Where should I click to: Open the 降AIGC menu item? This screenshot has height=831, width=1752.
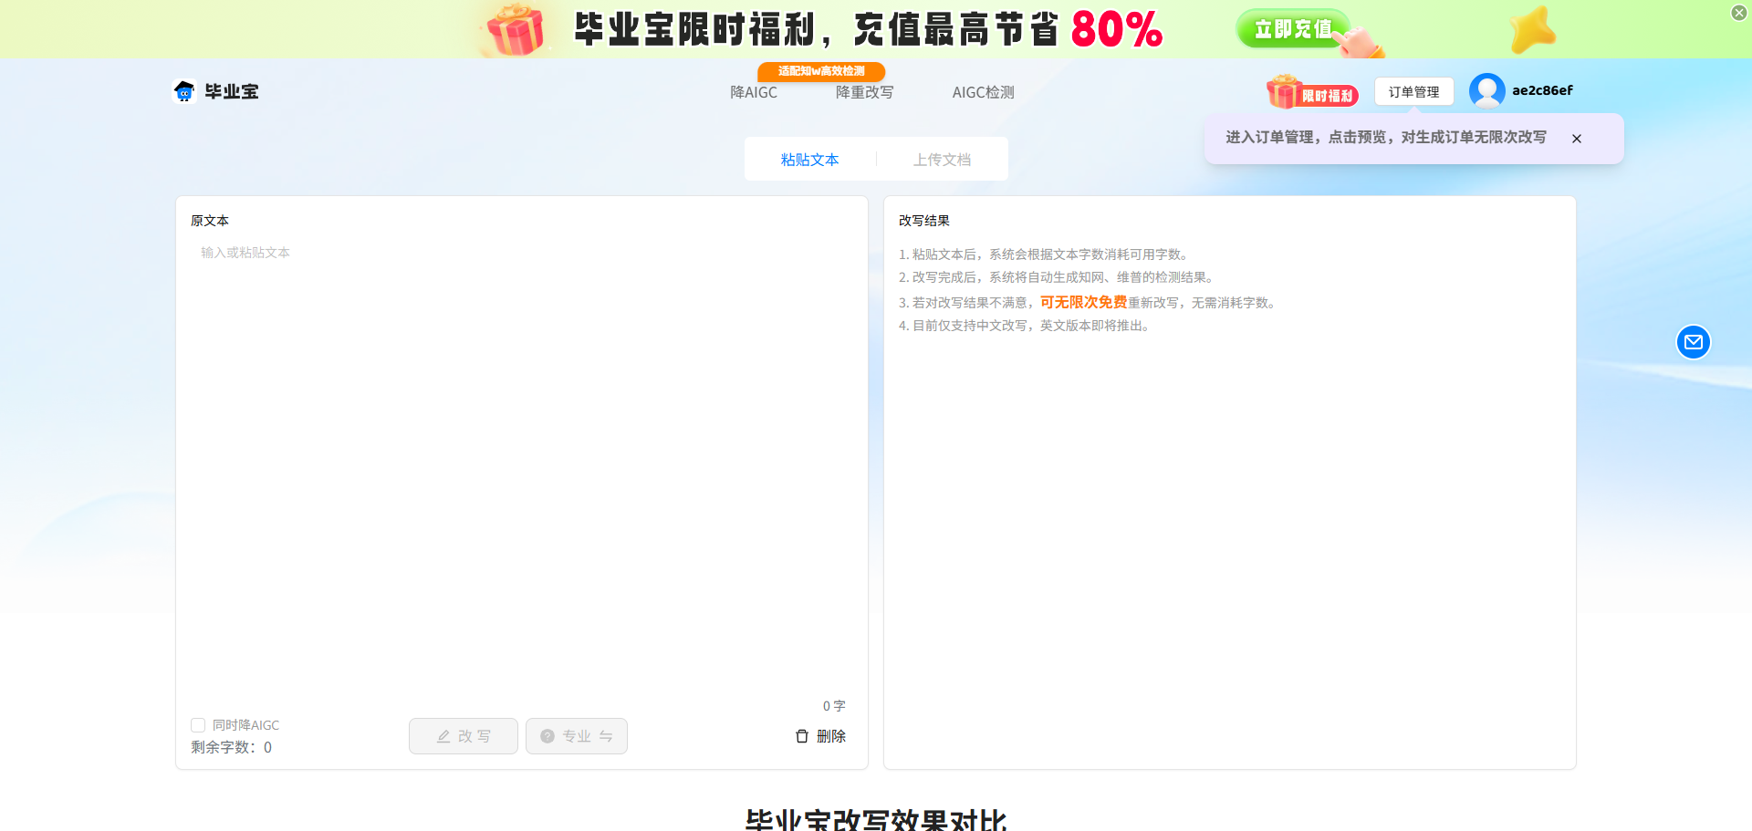tap(754, 92)
